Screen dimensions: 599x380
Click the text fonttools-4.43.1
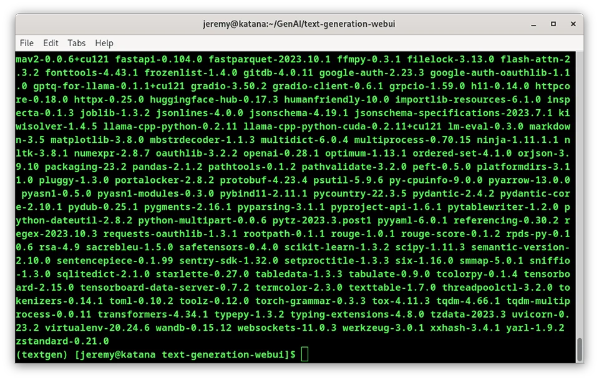[92, 73]
